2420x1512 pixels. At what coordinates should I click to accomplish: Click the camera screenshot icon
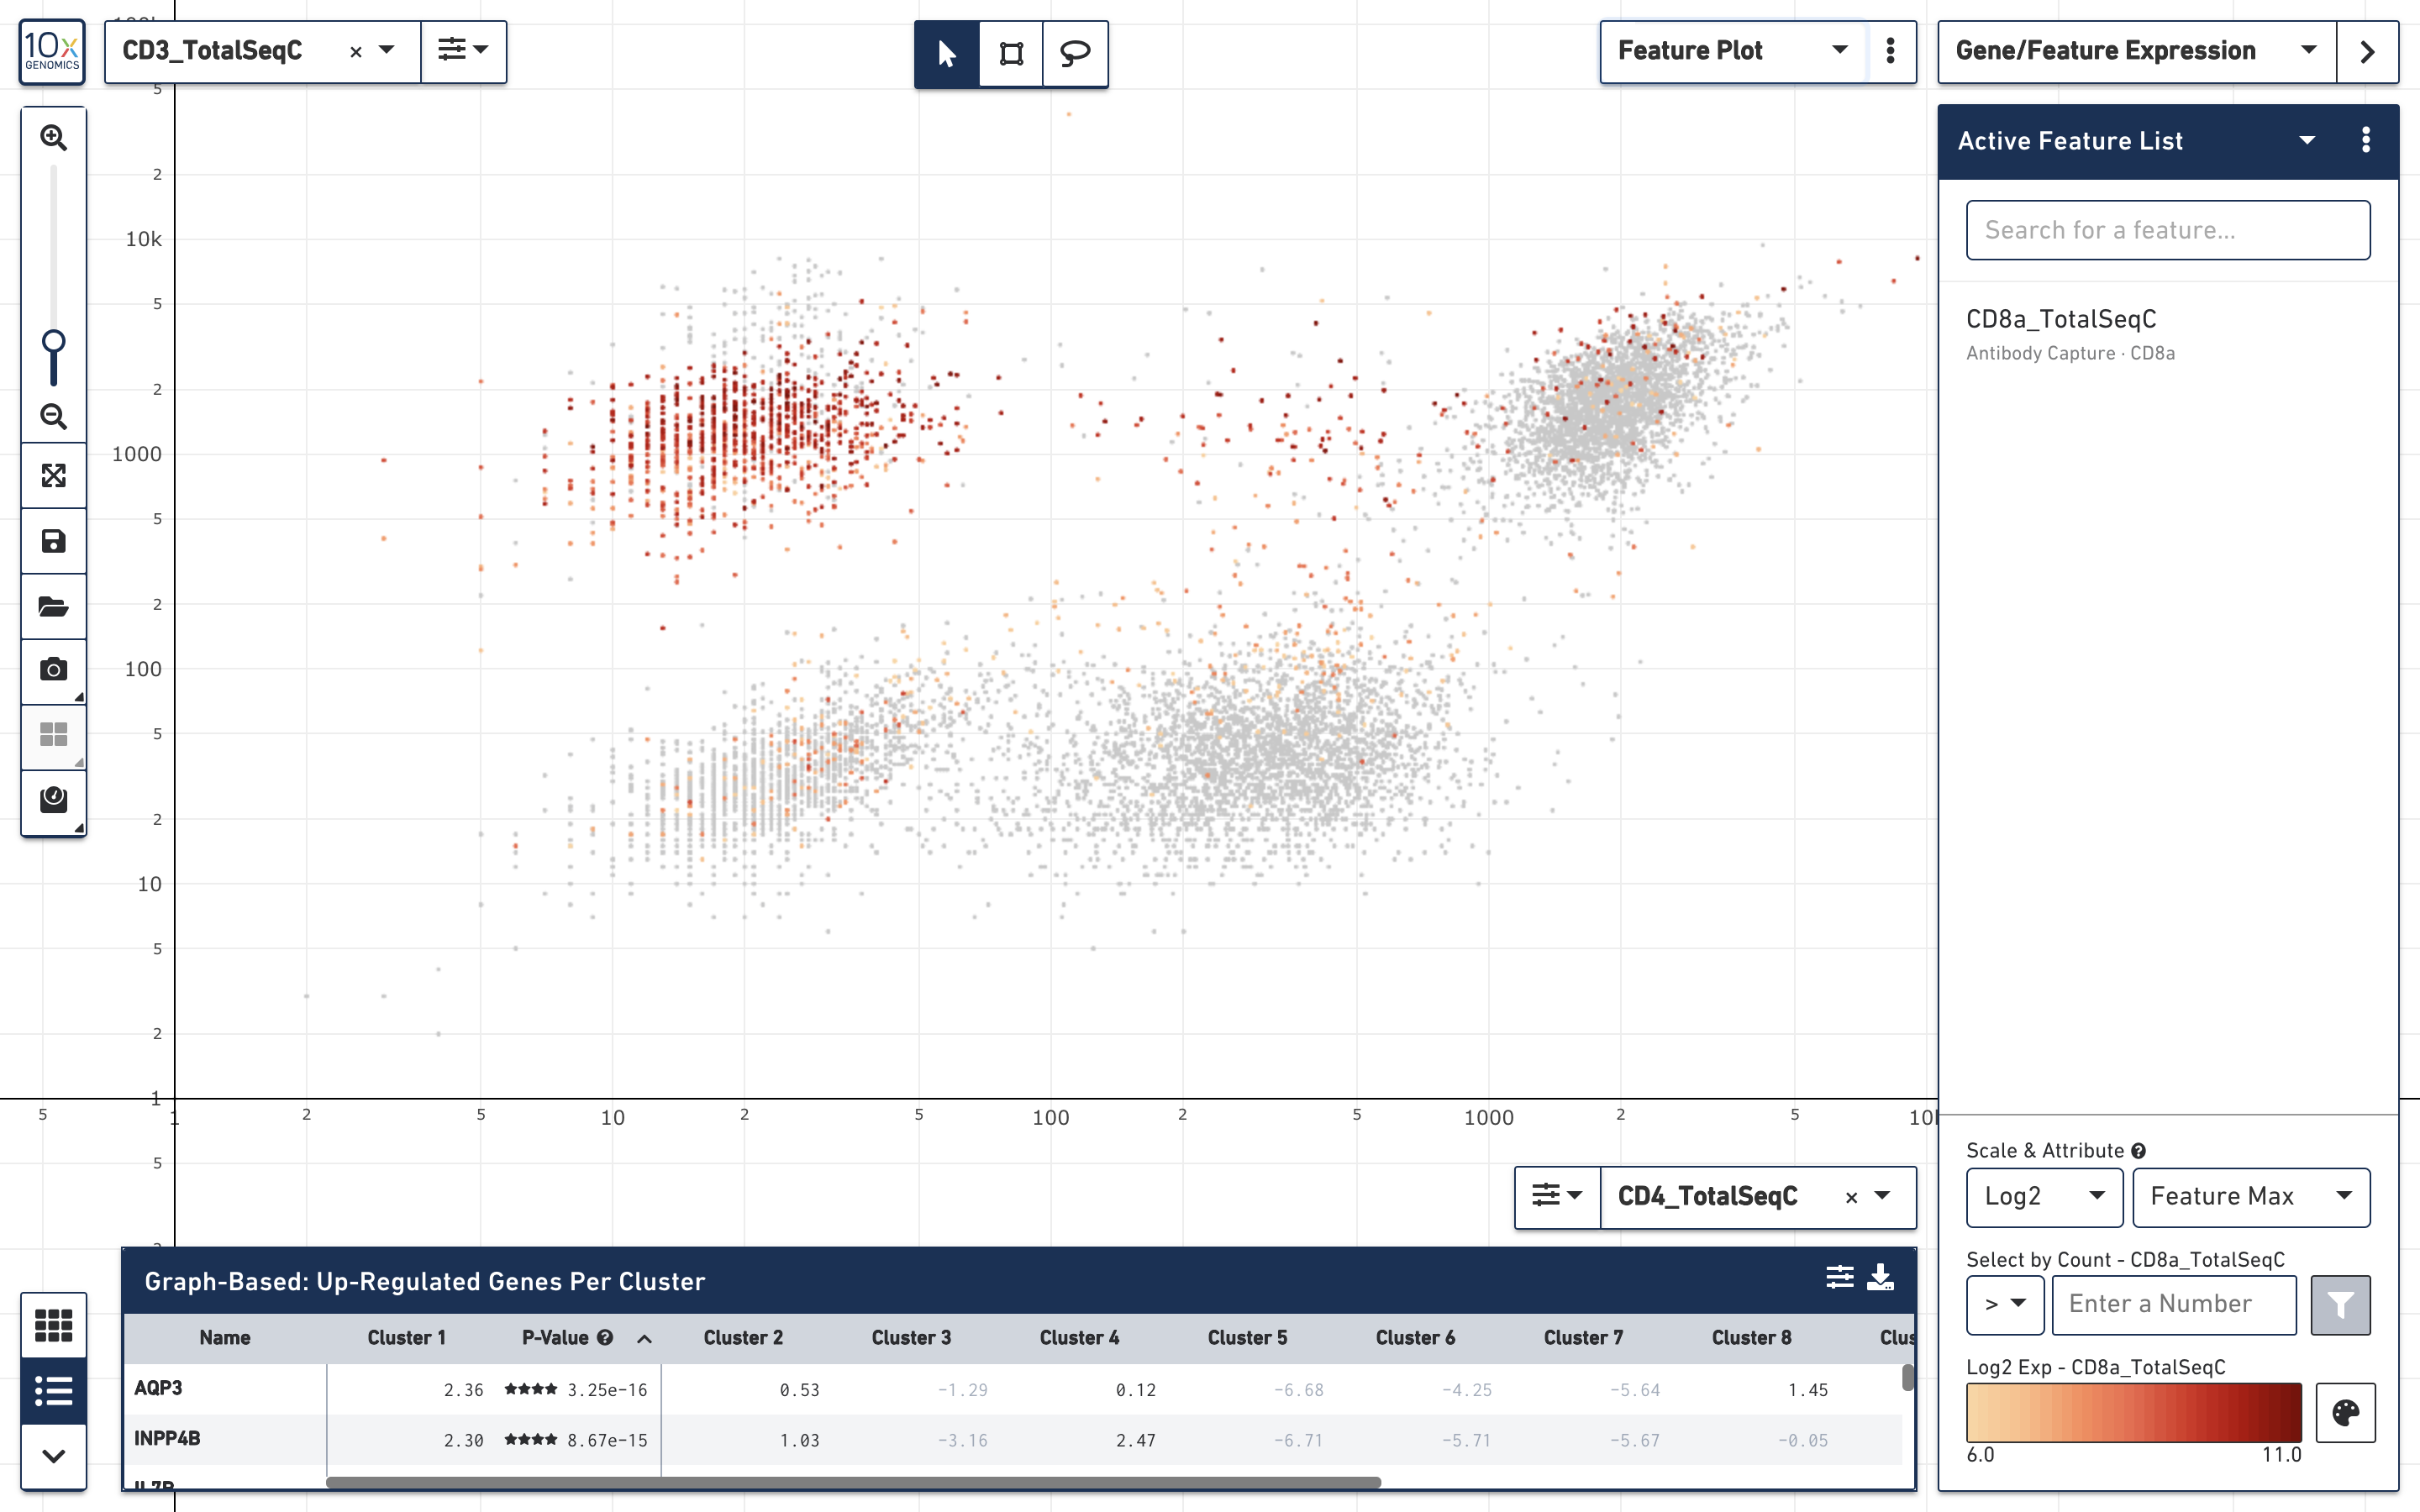coord(54,670)
